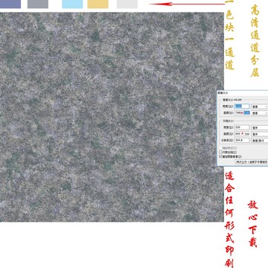268x268 pixels.
Task: Toggle the disabled scale styles checkbox
Action: 220,148
